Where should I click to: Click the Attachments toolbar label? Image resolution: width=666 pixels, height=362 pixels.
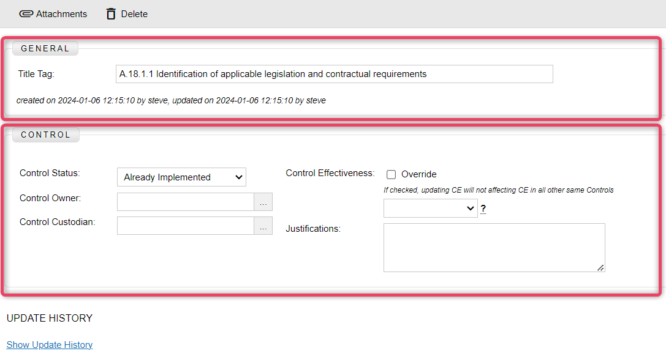point(61,14)
